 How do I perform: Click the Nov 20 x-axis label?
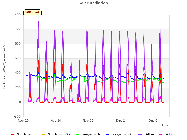(23, 120)
